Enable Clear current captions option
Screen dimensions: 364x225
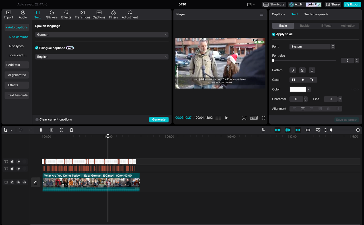coord(37,119)
